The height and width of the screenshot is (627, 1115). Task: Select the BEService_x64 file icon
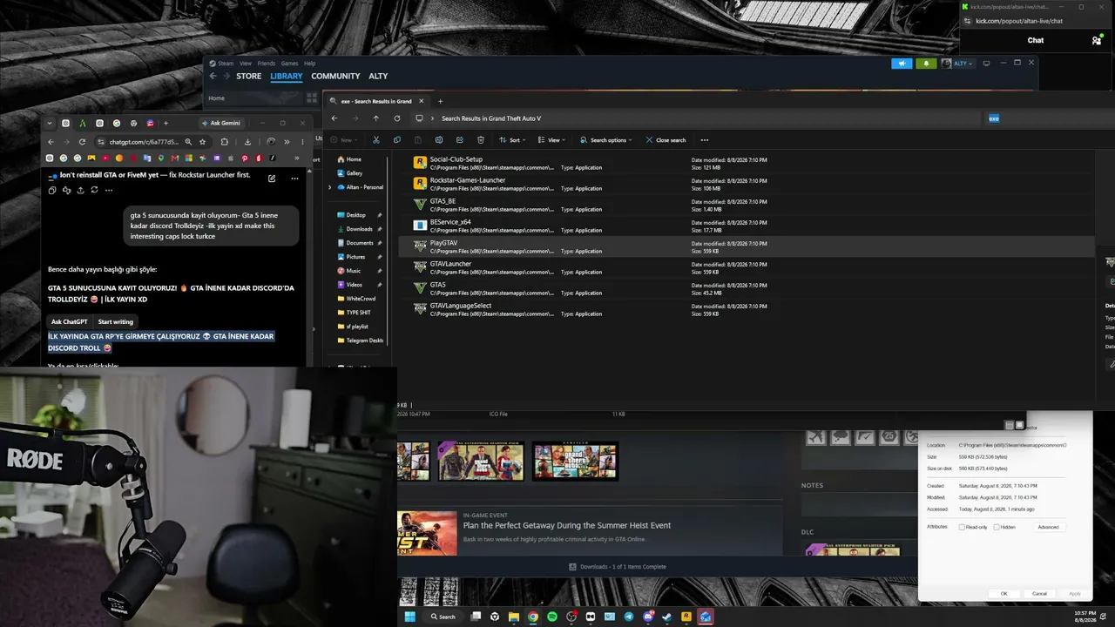coord(420,226)
